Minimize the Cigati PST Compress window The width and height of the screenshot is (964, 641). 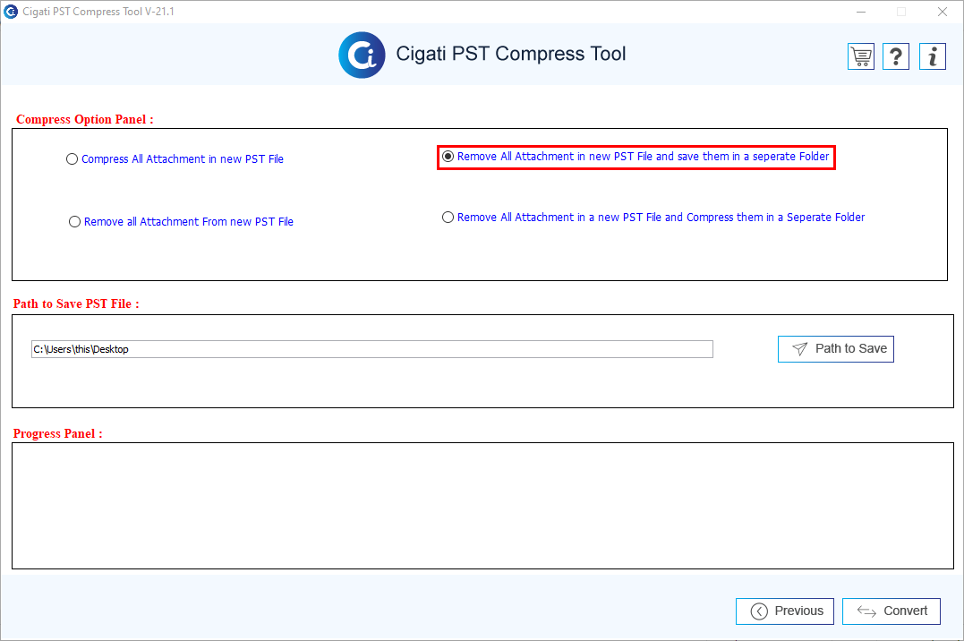coord(861,12)
